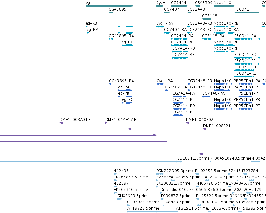Open clone DME1-010P02
This screenshot has height=213, width=266.
click(x=226, y=123)
